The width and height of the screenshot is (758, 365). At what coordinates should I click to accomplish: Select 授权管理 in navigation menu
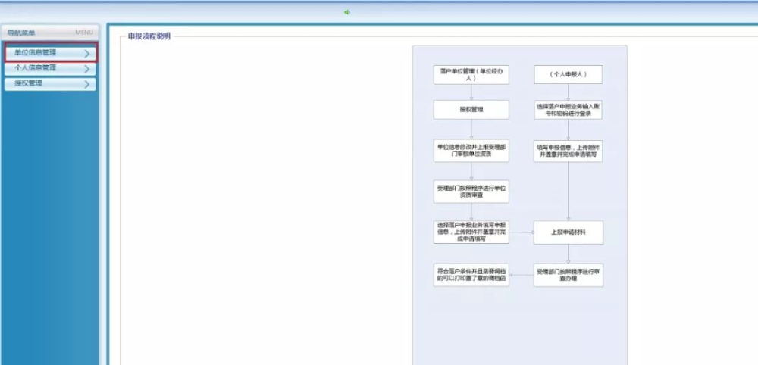(30, 83)
